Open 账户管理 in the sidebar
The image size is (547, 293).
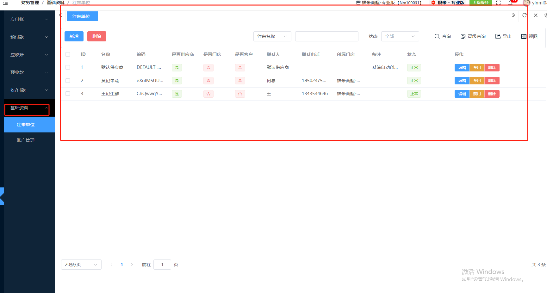tap(26, 140)
